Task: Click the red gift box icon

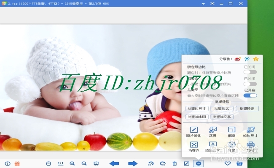Action: [17, 164]
